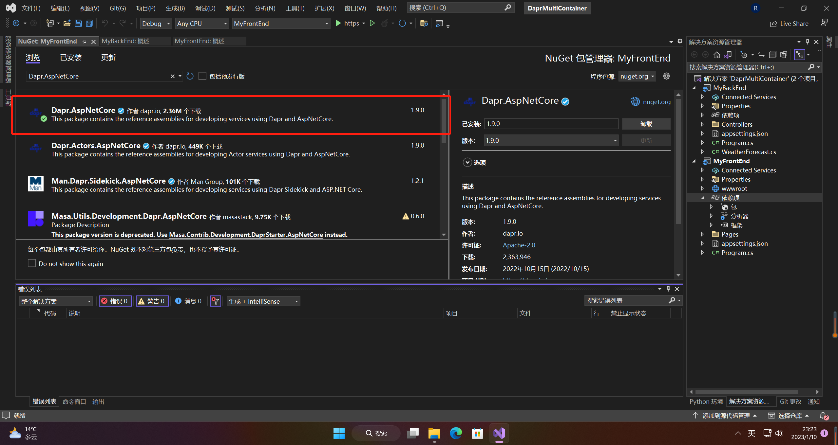This screenshot has height=445, width=838.
Task: Toggle the 包括预发行版 checkbox
Action: click(202, 76)
